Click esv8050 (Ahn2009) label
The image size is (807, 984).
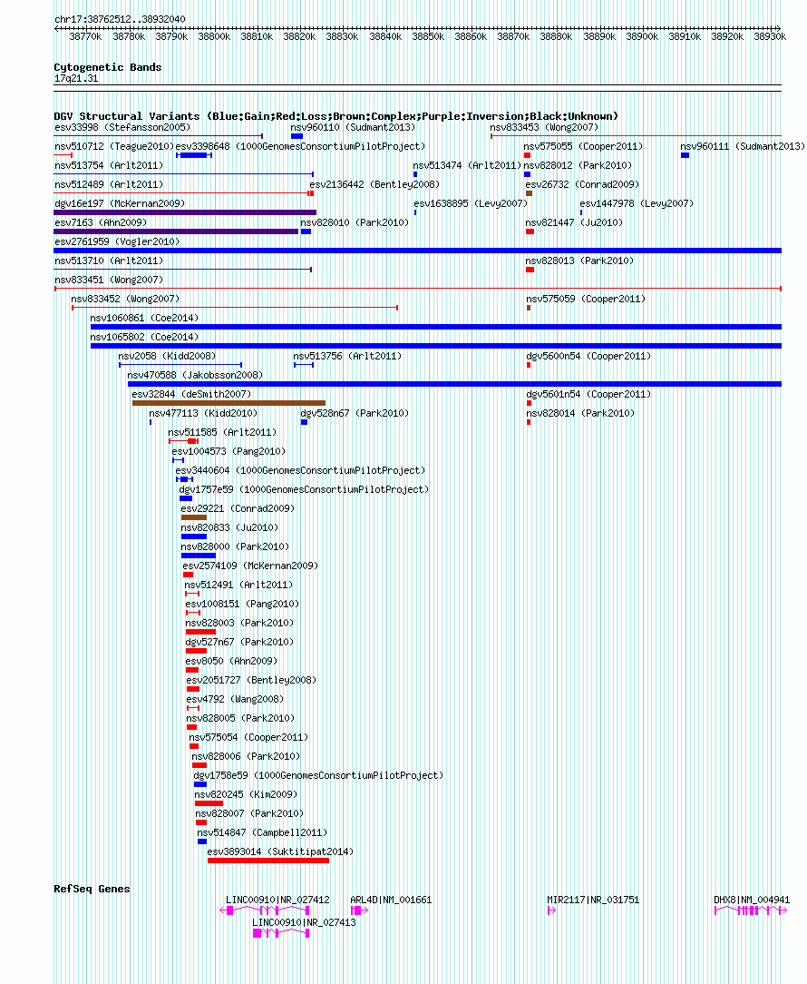coord(231,661)
